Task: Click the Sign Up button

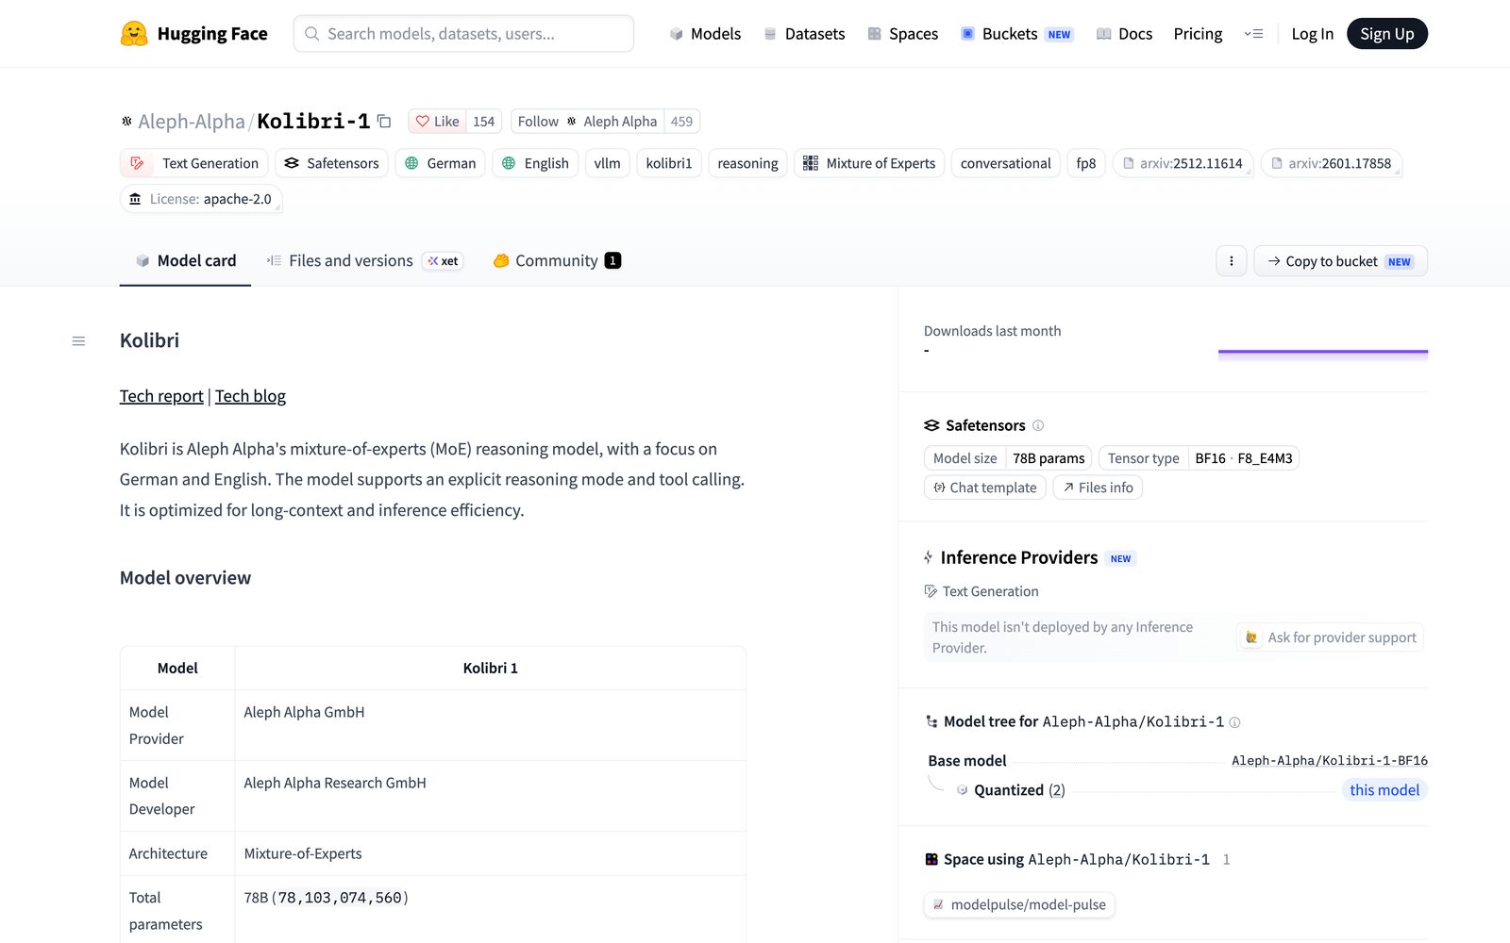Action: [x=1386, y=34]
